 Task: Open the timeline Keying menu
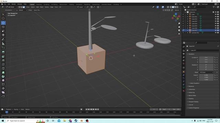[16, 109]
